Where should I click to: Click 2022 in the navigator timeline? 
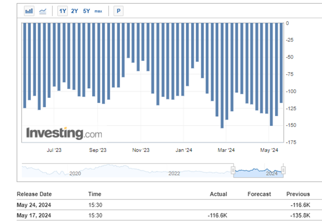point(174,173)
